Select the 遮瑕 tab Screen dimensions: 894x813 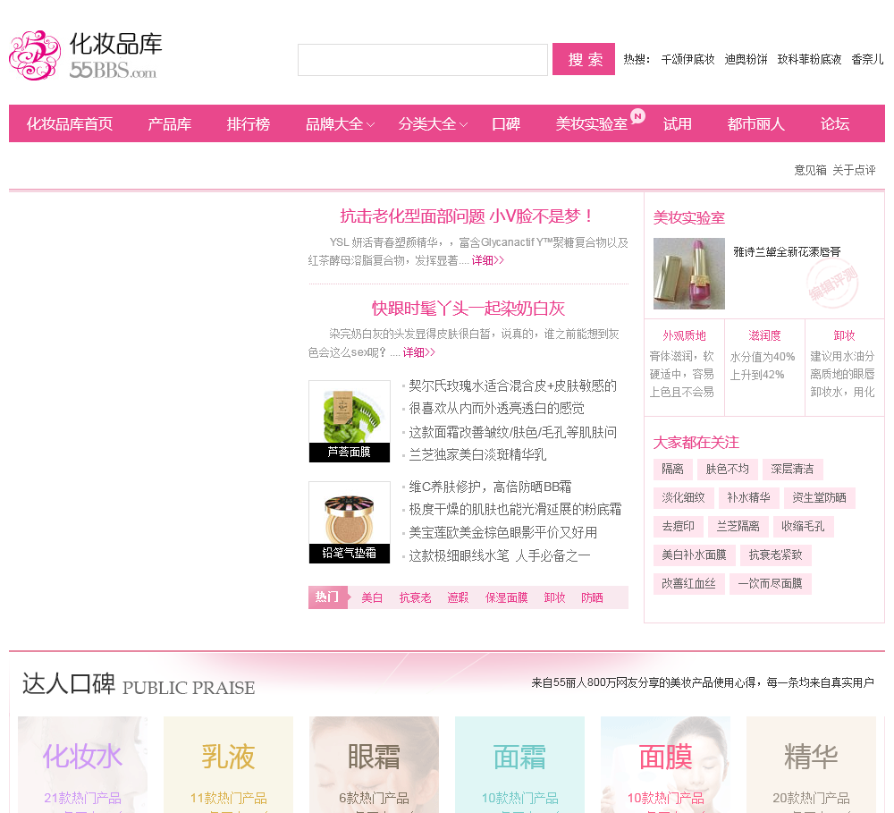[x=458, y=597]
